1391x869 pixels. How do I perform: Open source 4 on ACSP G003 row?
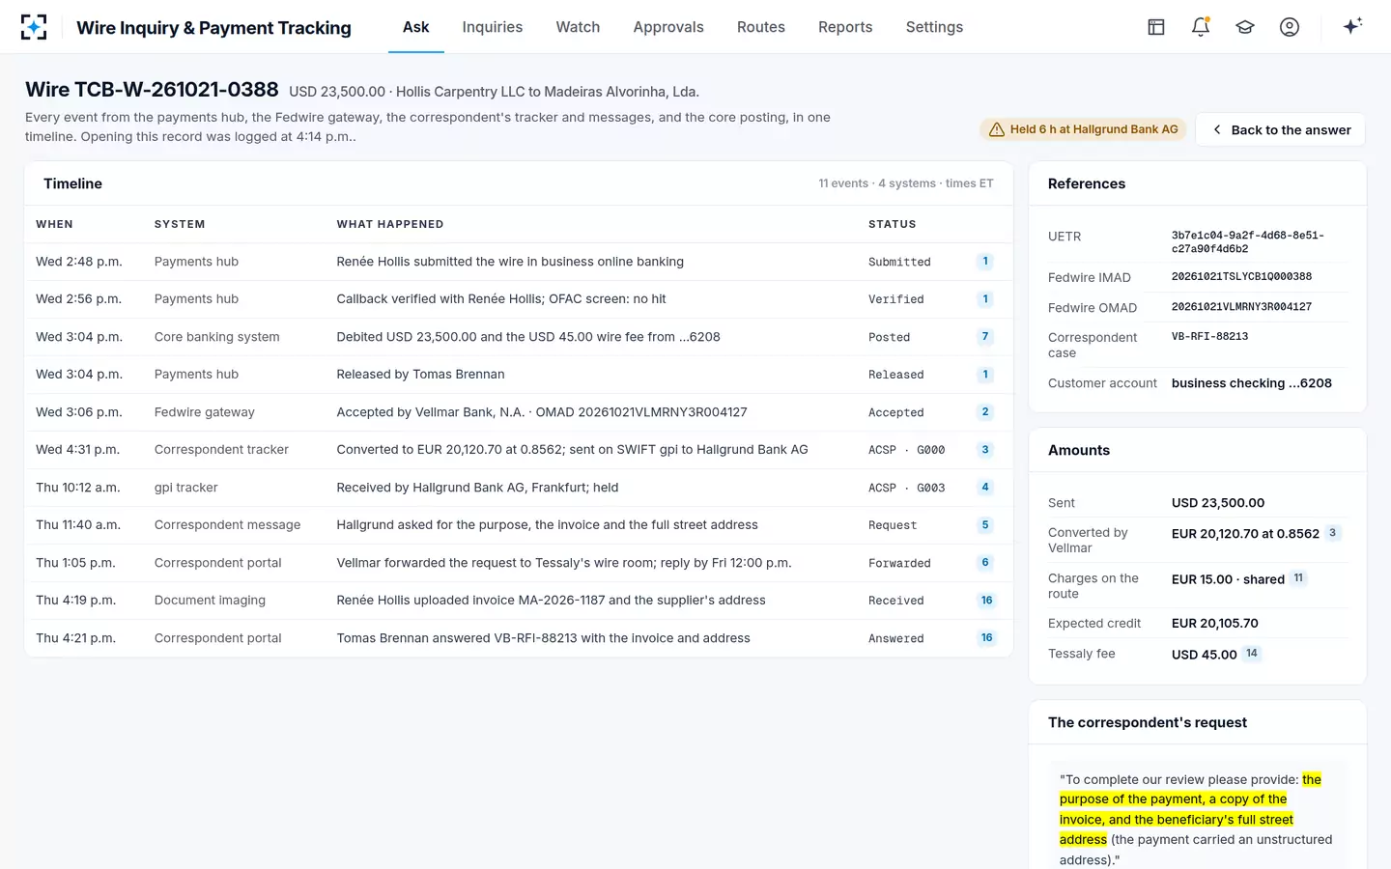point(985,488)
